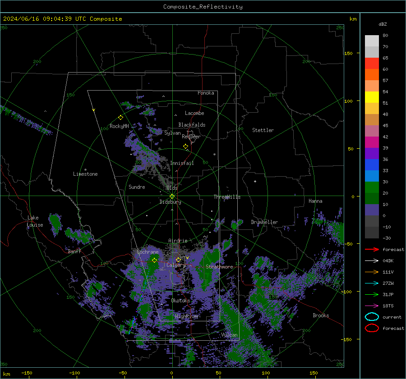Click the Lacombe city label
Image resolution: width=406 pixels, height=379 pixels.
coord(194,113)
